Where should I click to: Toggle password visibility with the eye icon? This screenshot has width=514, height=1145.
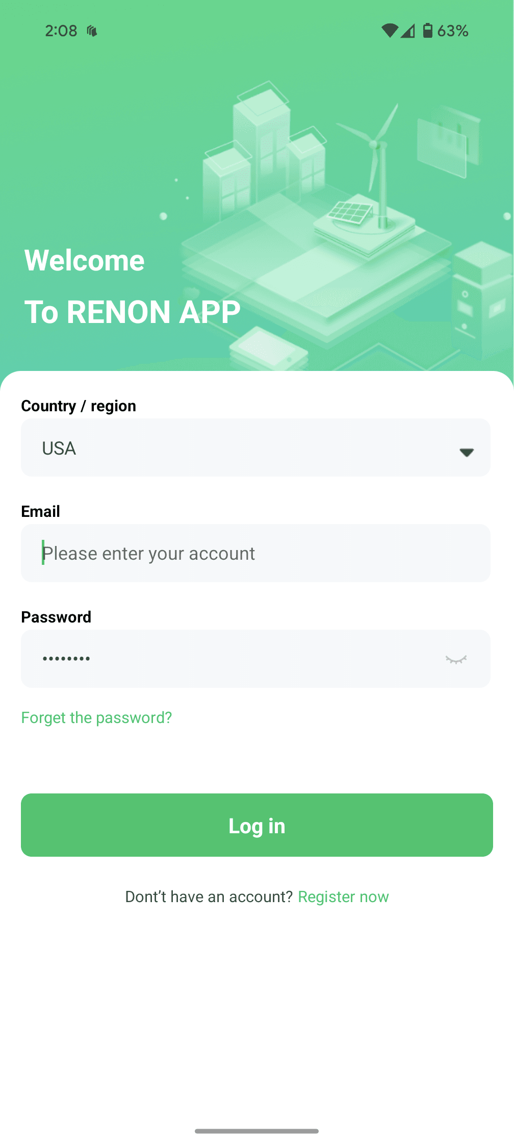tap(456, 659)
